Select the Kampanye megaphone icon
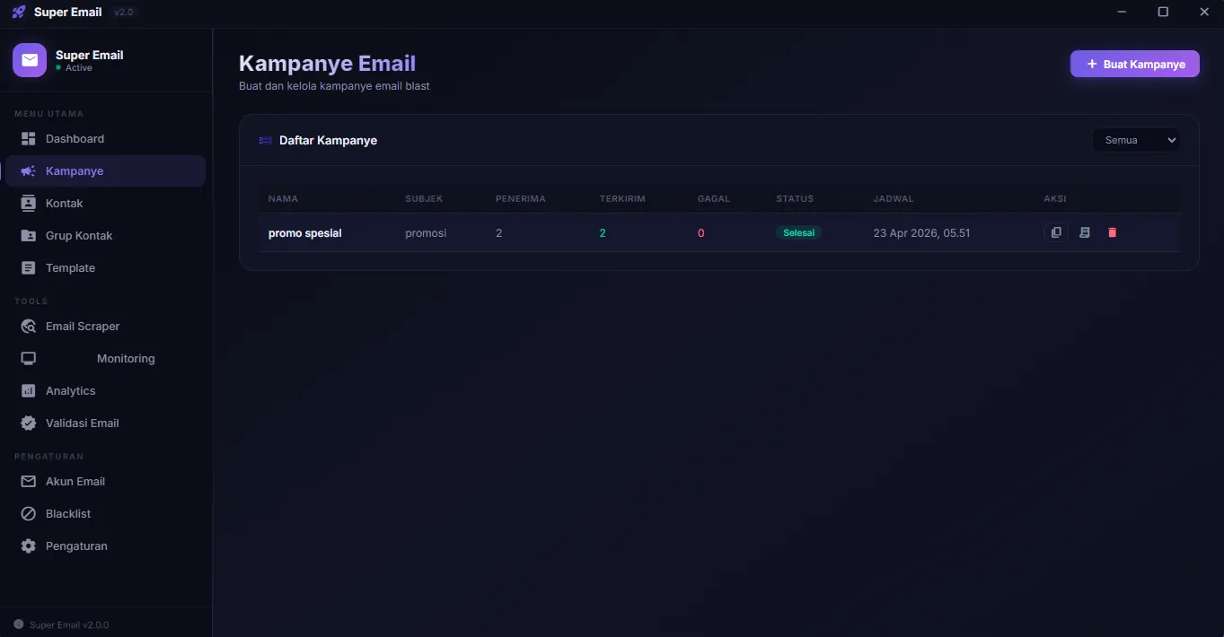The image size is (1224, 637). coord(28,171)
